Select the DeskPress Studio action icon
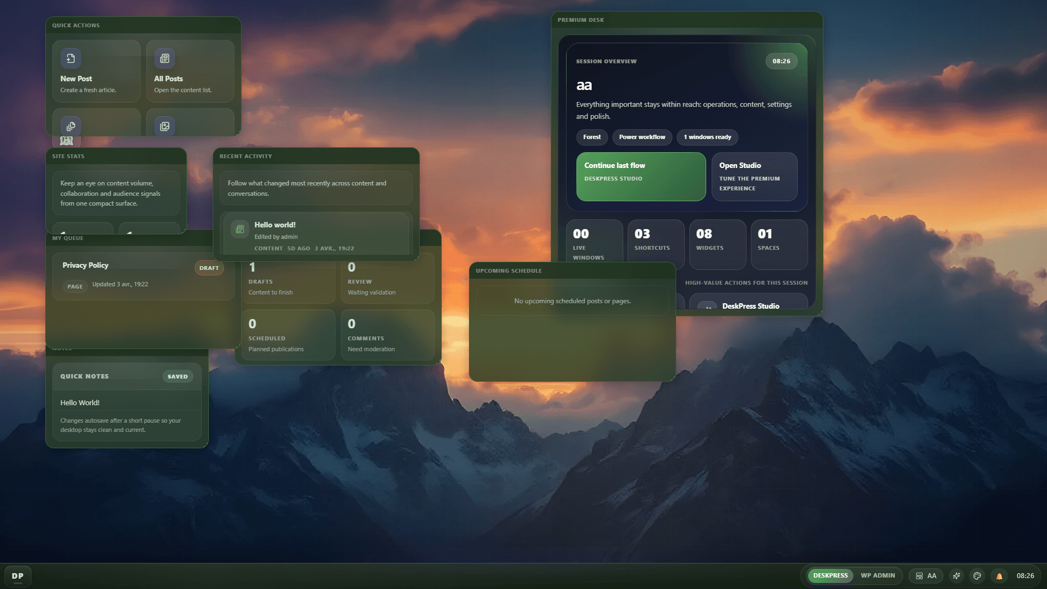 (708, 307)
